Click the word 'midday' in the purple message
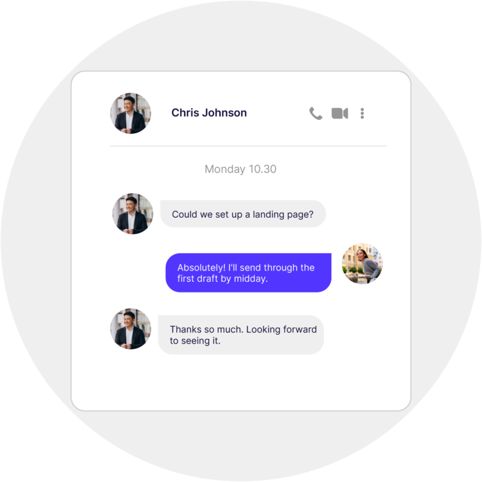 [x=250, y=279]
